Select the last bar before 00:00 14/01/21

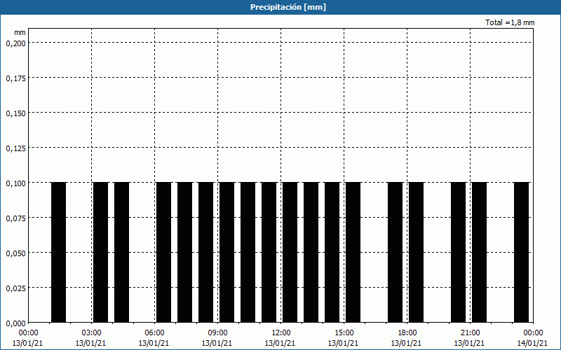(521, 253)
